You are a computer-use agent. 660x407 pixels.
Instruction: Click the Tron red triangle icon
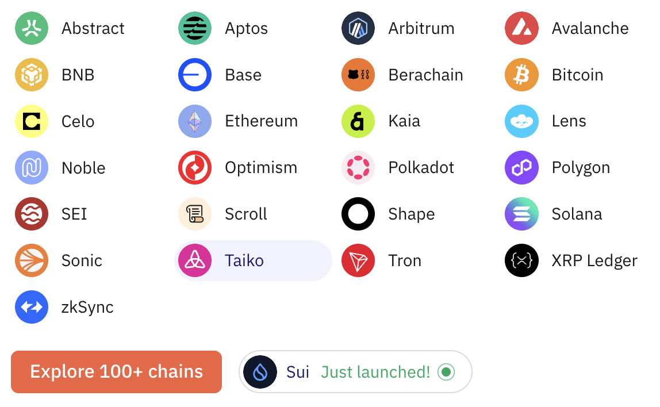tap(358, 260)
